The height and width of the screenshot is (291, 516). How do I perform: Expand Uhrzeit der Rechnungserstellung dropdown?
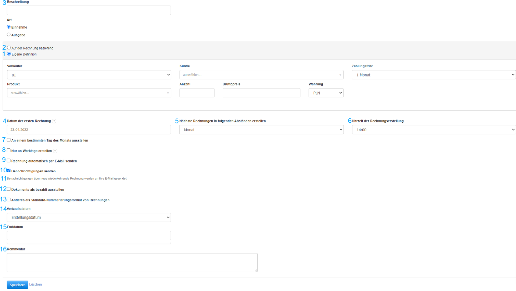pos(433,130)
